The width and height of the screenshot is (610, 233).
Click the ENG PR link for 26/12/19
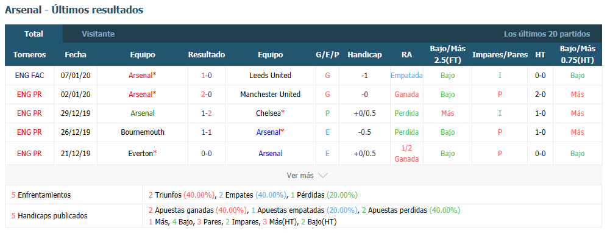(x=29, y=132)
